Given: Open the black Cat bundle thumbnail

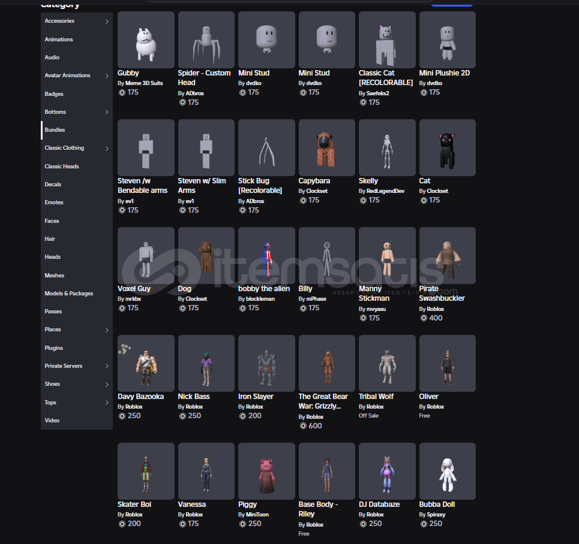Looking at the screenshot, I should tap(447, 147).
